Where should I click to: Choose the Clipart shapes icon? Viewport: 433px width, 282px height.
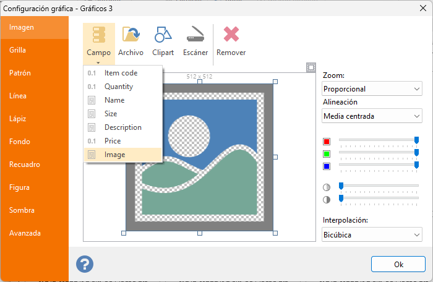pyautogui.click(x=163, y=41)
